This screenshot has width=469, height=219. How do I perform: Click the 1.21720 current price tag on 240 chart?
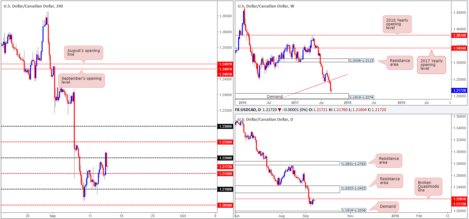[225, 167]
